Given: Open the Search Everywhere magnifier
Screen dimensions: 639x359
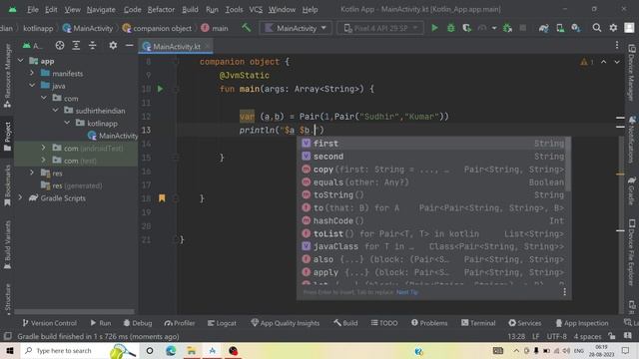Looking at the screenshot, I should point(597,28).
